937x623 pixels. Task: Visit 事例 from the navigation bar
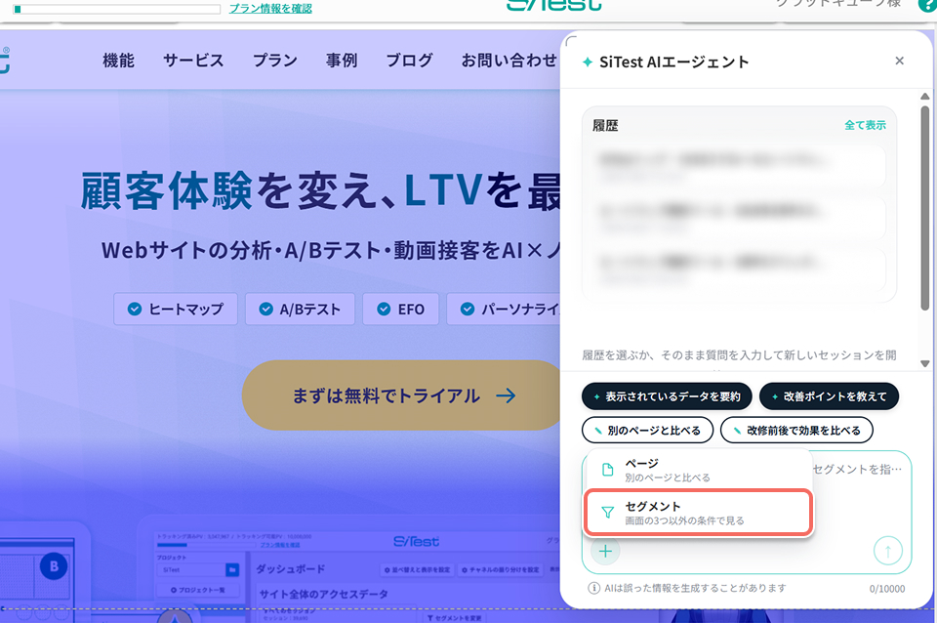pos(342,61)
